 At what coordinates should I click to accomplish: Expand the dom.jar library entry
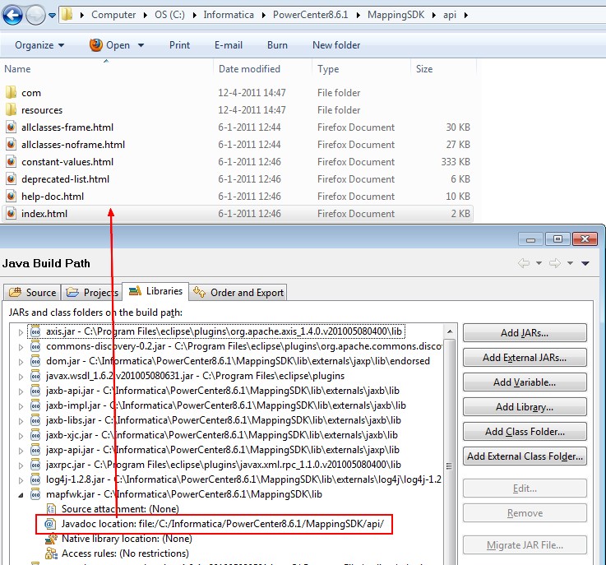[x=21, y=361]
